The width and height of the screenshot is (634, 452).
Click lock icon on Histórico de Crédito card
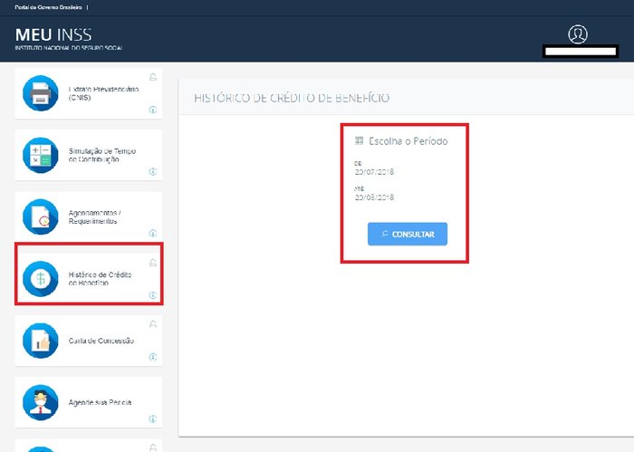153,263
